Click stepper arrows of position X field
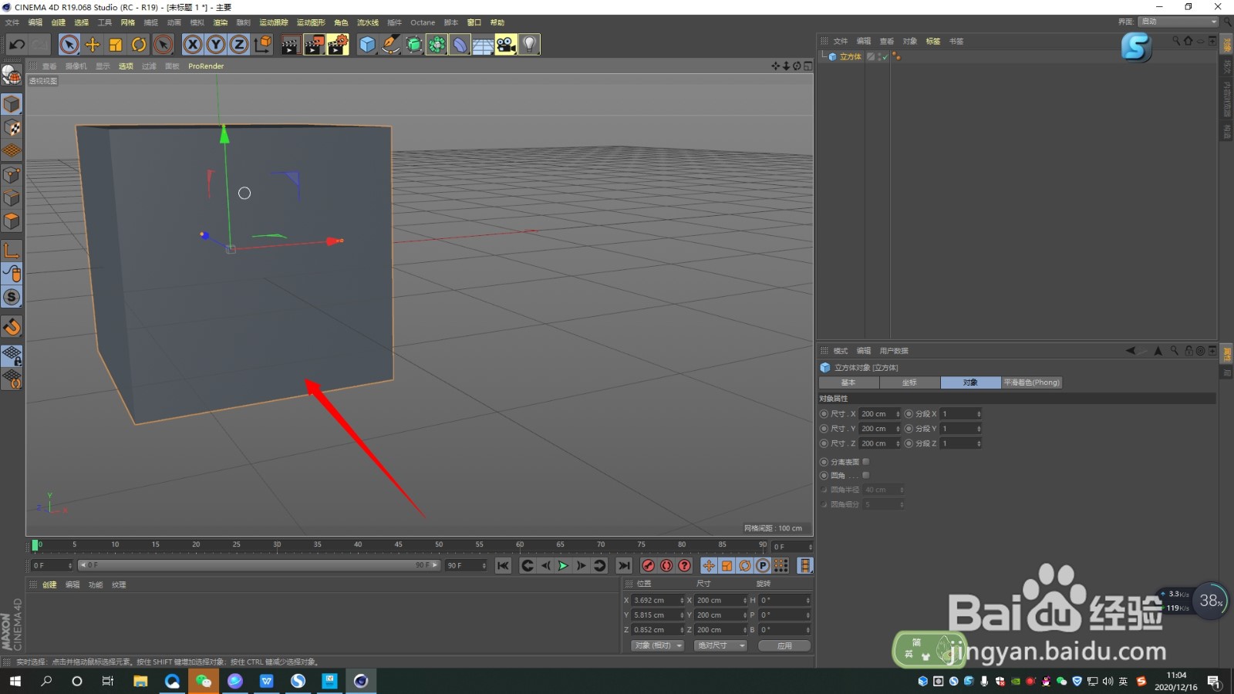This screenshot has height=694, width=1234. (x=682, y=601)
